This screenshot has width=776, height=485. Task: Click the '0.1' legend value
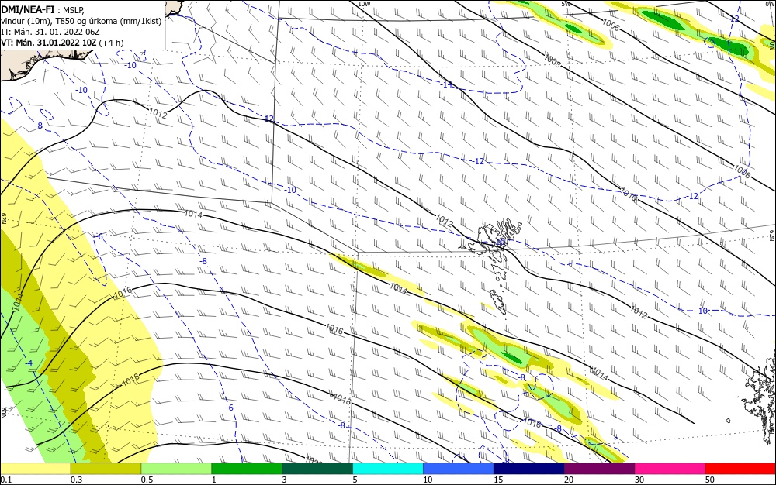(x=6, y=480)
